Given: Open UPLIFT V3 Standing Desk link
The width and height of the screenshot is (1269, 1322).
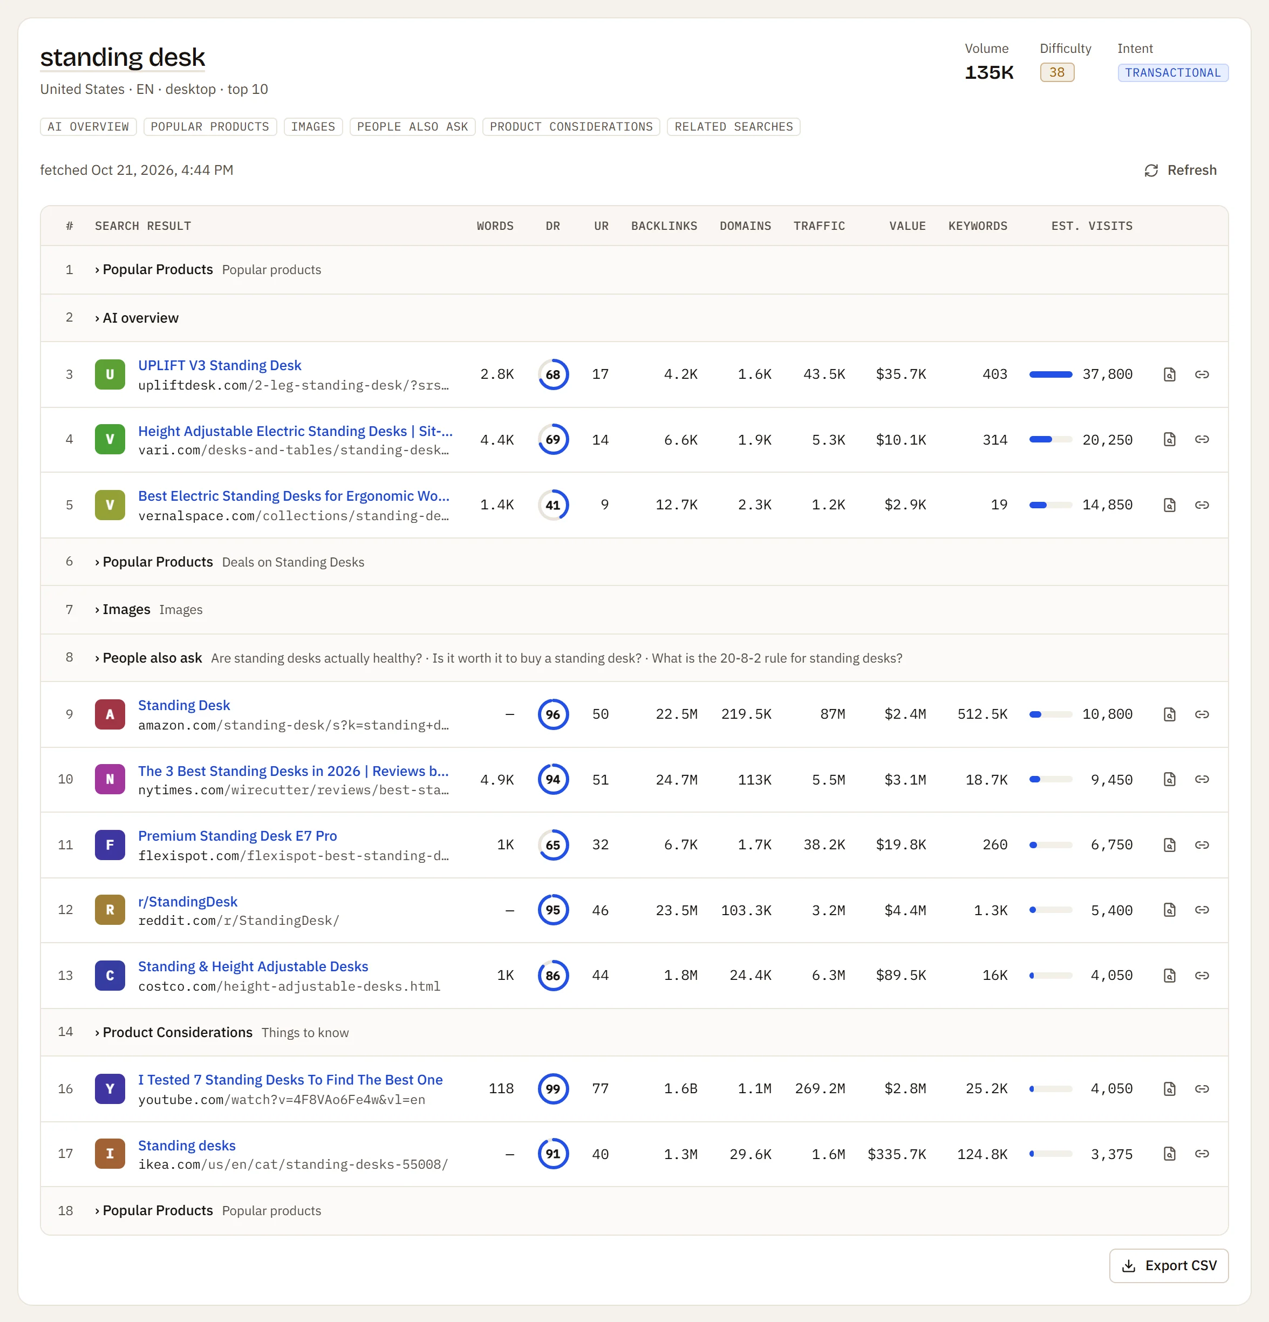Looking at the screenshot, I should 220,365.
